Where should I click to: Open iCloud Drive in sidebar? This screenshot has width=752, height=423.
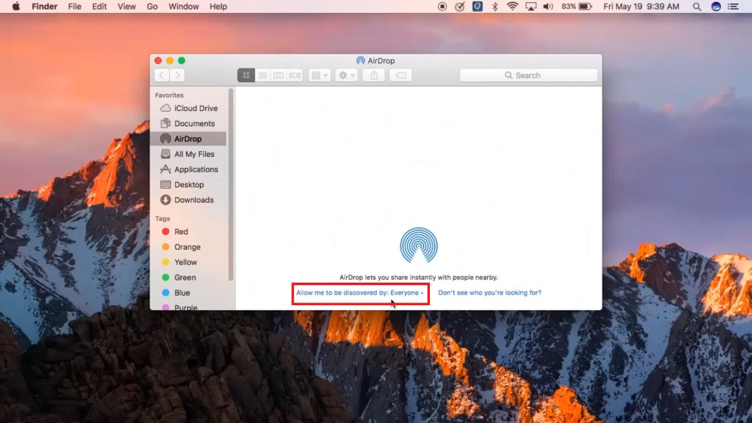point(189,108)
